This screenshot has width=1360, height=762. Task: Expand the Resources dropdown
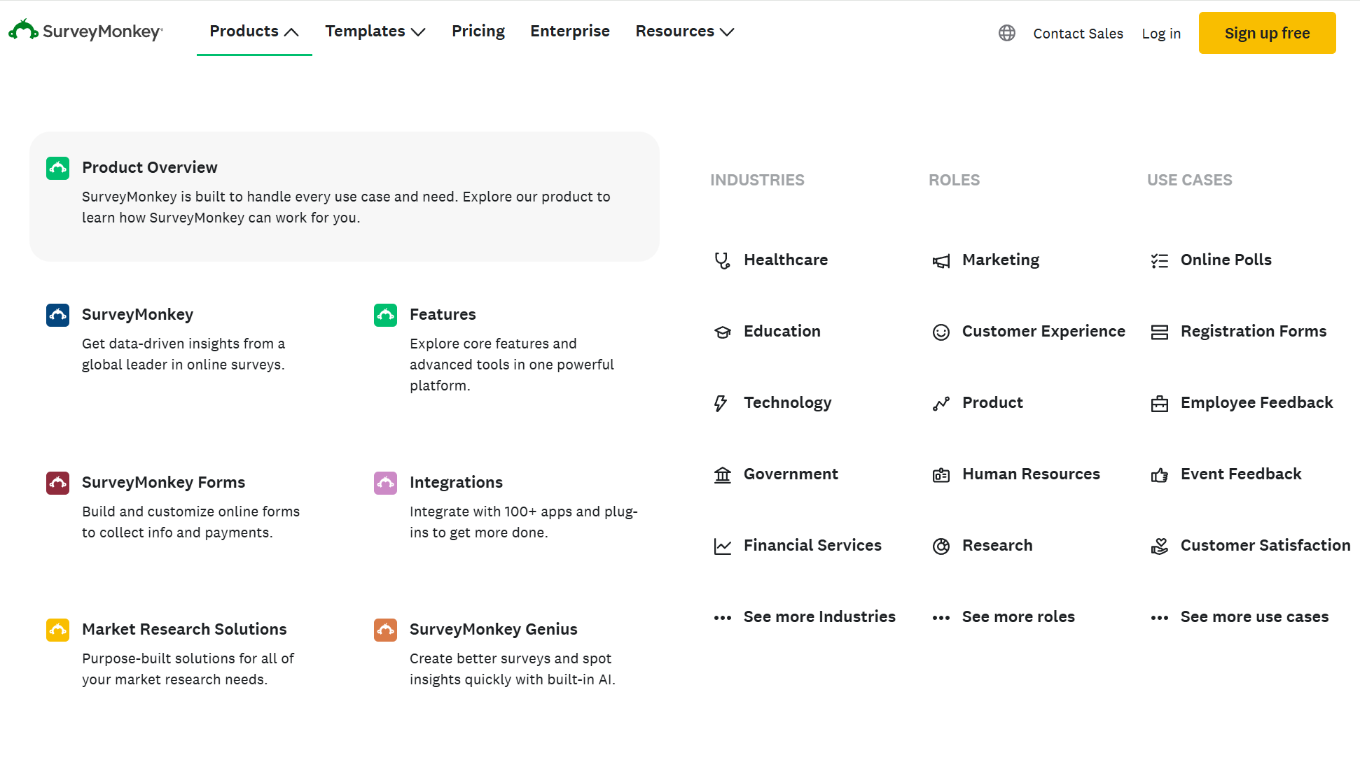[x=685, y=31]
